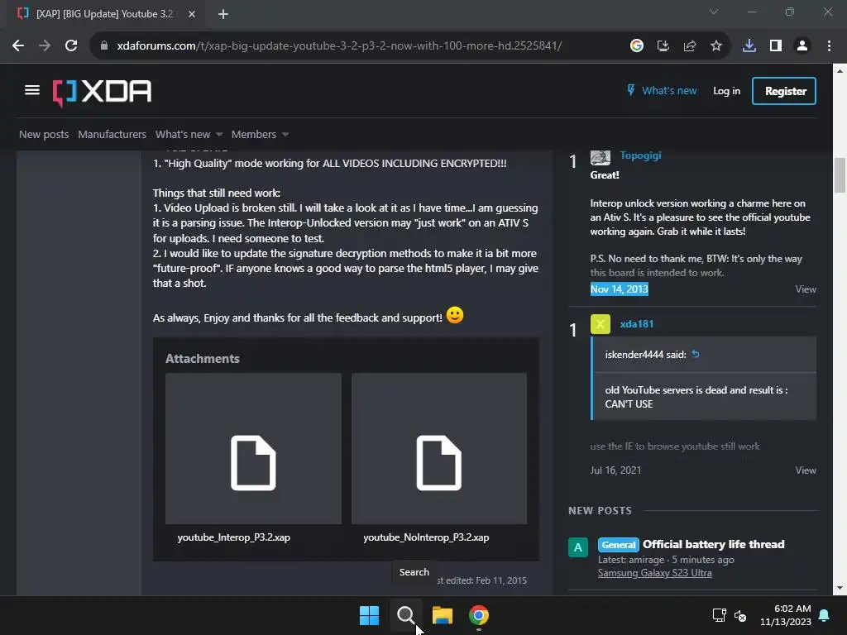Open the network status tray icon
Viewport: 847px width, 635px height.
click(719, 615)
